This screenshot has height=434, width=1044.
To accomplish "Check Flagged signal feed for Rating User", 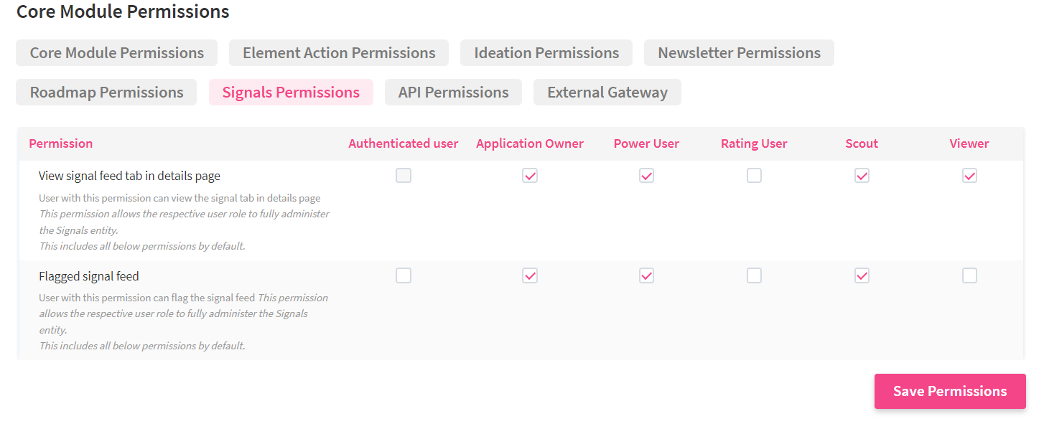I will coord(754,275).
